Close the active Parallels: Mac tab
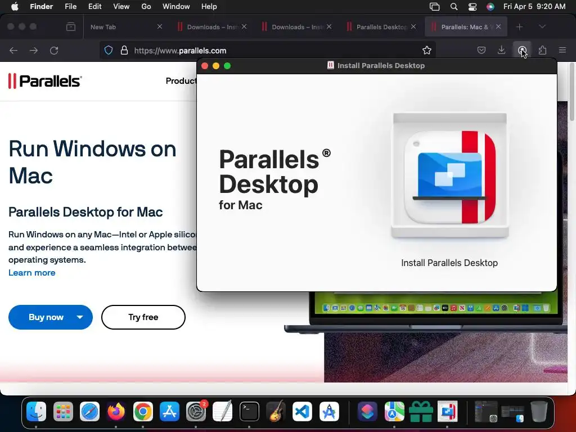Image resolution: width=576 pixels, height=432 pixels. coord(498,26)
